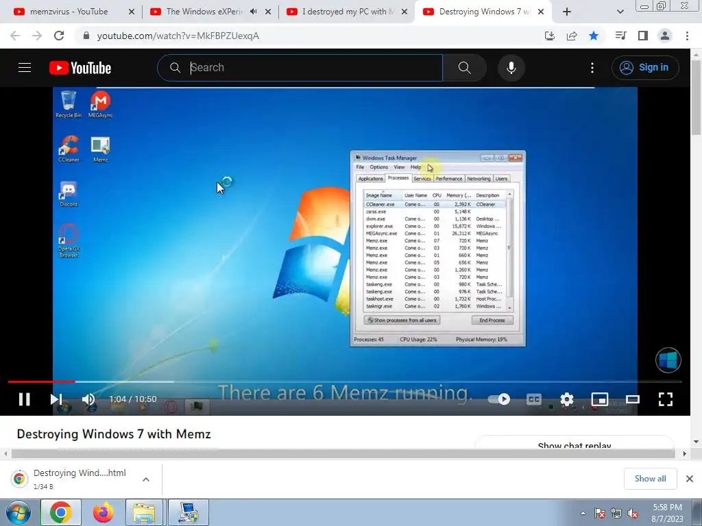Screen dimensions: 702x526
Task: Open YouTube's three-dot settings menu
Action: pos(592,68)
